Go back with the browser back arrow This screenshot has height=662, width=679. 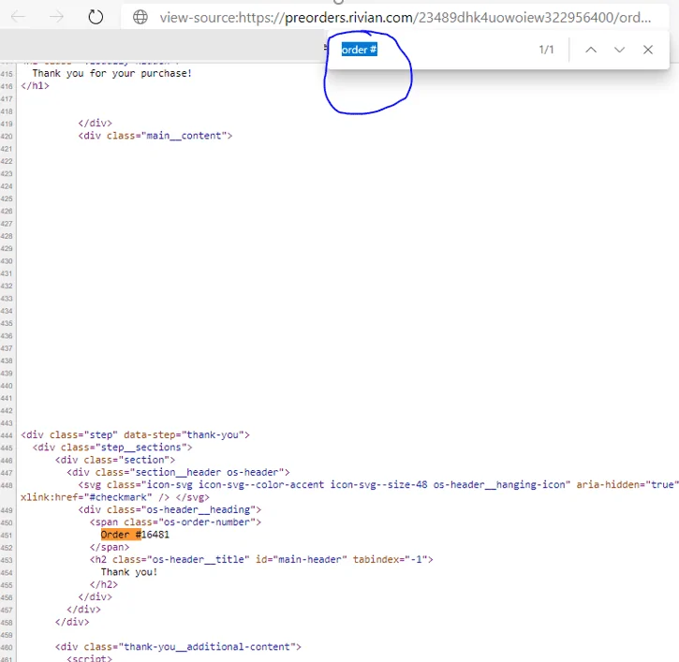point(18,17)
